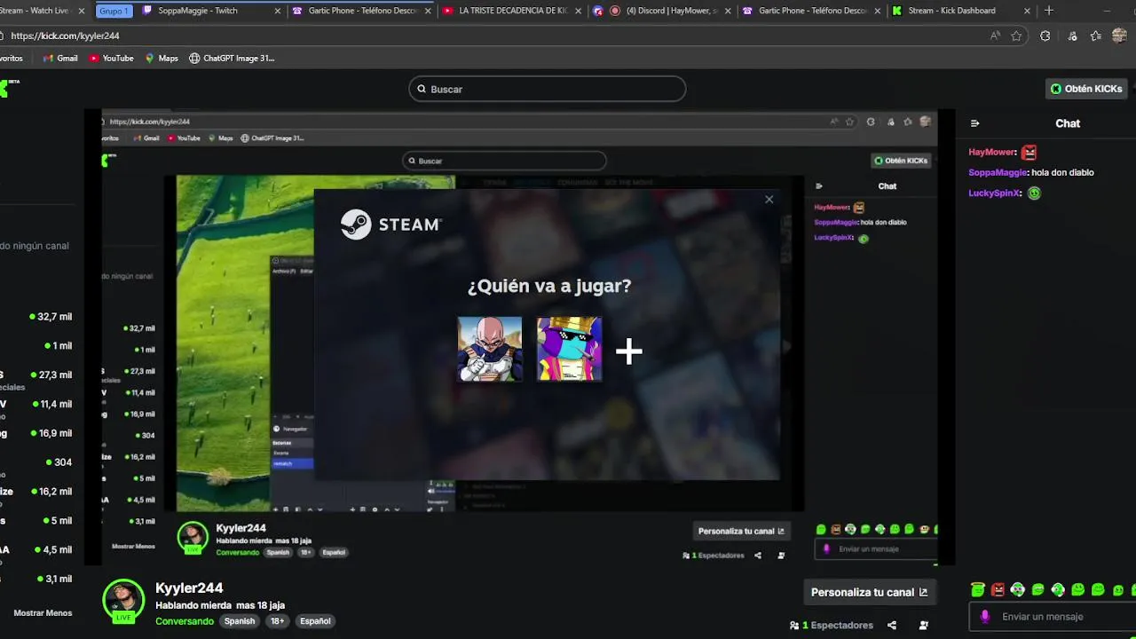
Task: Focus the main Buscar search field
Action: click(x=547, y=89)
